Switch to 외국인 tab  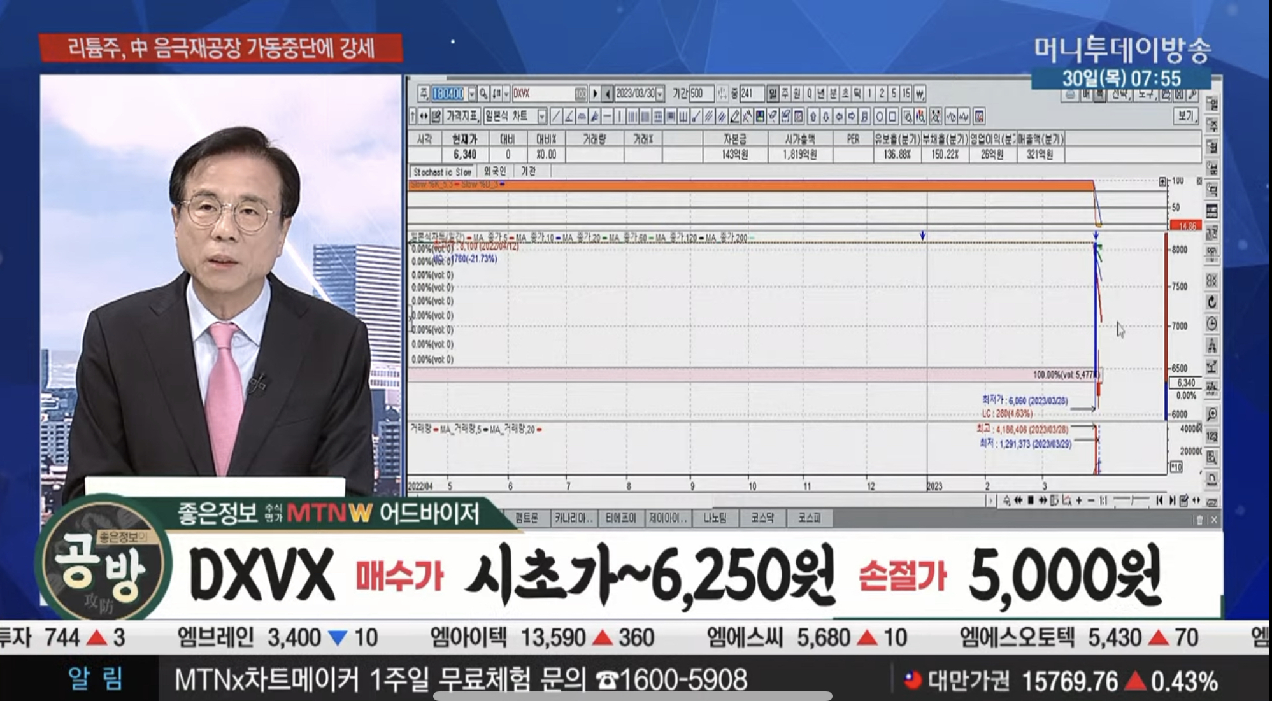click(494, 171)
